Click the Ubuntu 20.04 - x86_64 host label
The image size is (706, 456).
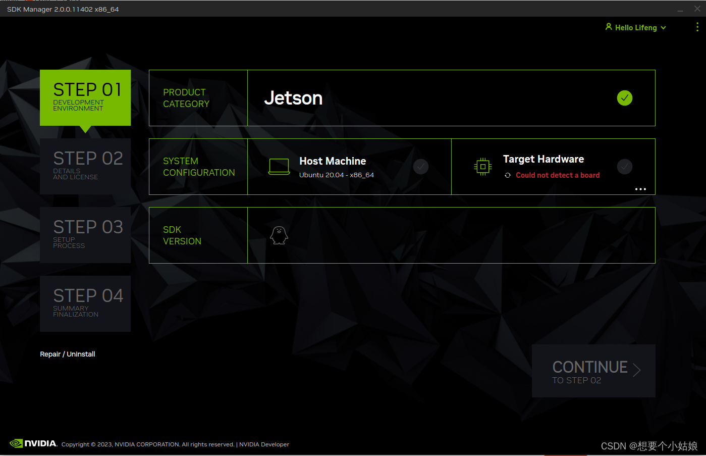[x=337, y=175]
